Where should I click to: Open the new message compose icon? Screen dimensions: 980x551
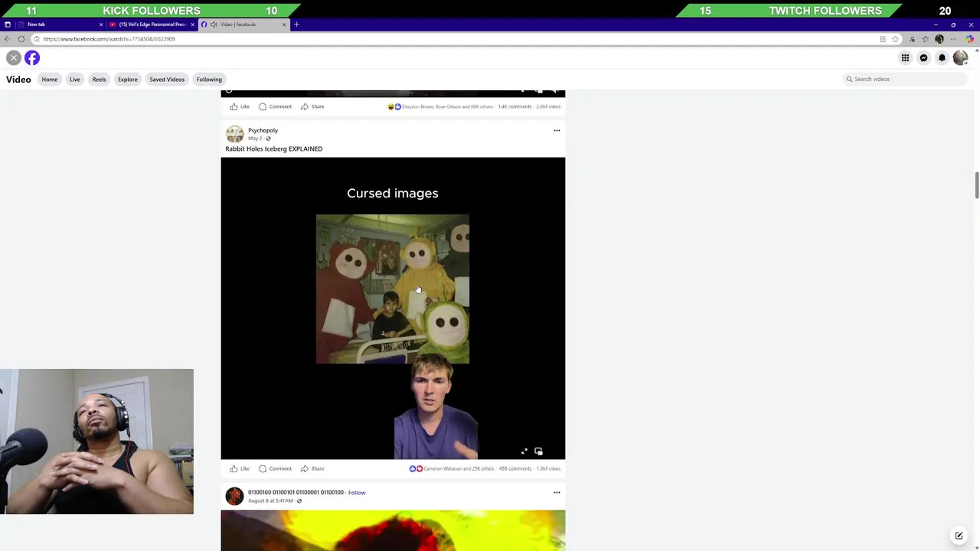click(x=959, y=536)
